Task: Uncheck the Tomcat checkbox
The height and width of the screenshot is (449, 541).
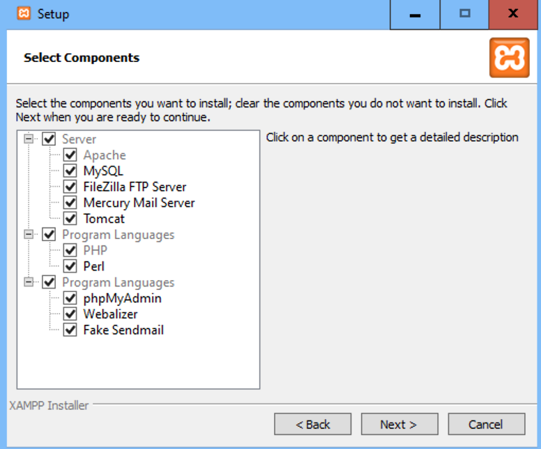Action: tap(70, 218)
